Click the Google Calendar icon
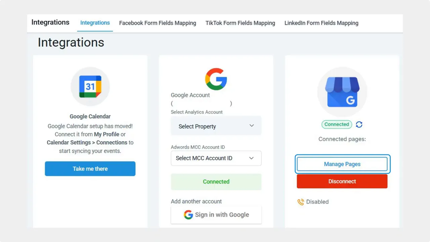Viewport: 430px width, 242px height. pos(90,86)
